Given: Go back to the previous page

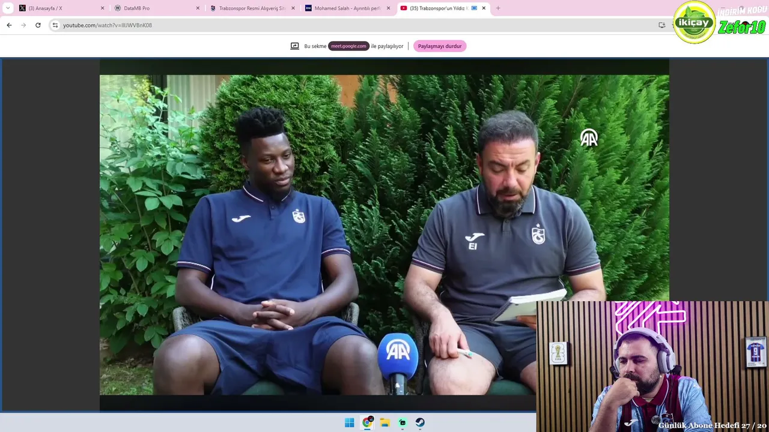Looking at the screenshot, I should [9, 25].
